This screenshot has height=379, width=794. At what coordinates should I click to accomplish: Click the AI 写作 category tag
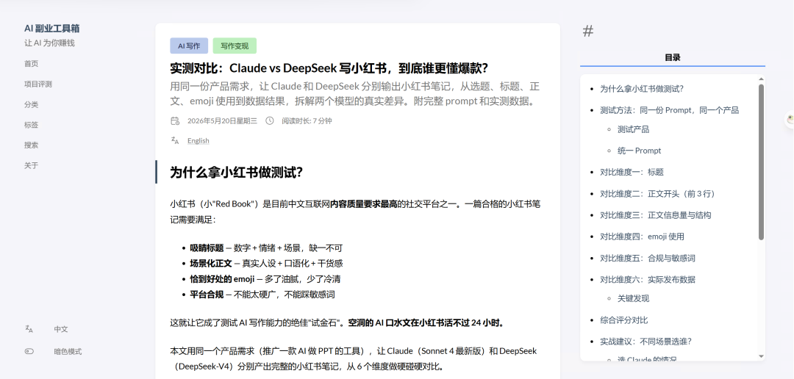coord(189,46)
